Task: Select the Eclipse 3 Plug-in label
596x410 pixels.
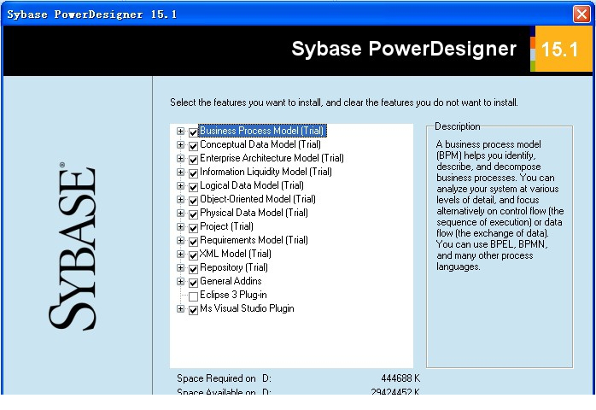Action: (x=233, y=296)
